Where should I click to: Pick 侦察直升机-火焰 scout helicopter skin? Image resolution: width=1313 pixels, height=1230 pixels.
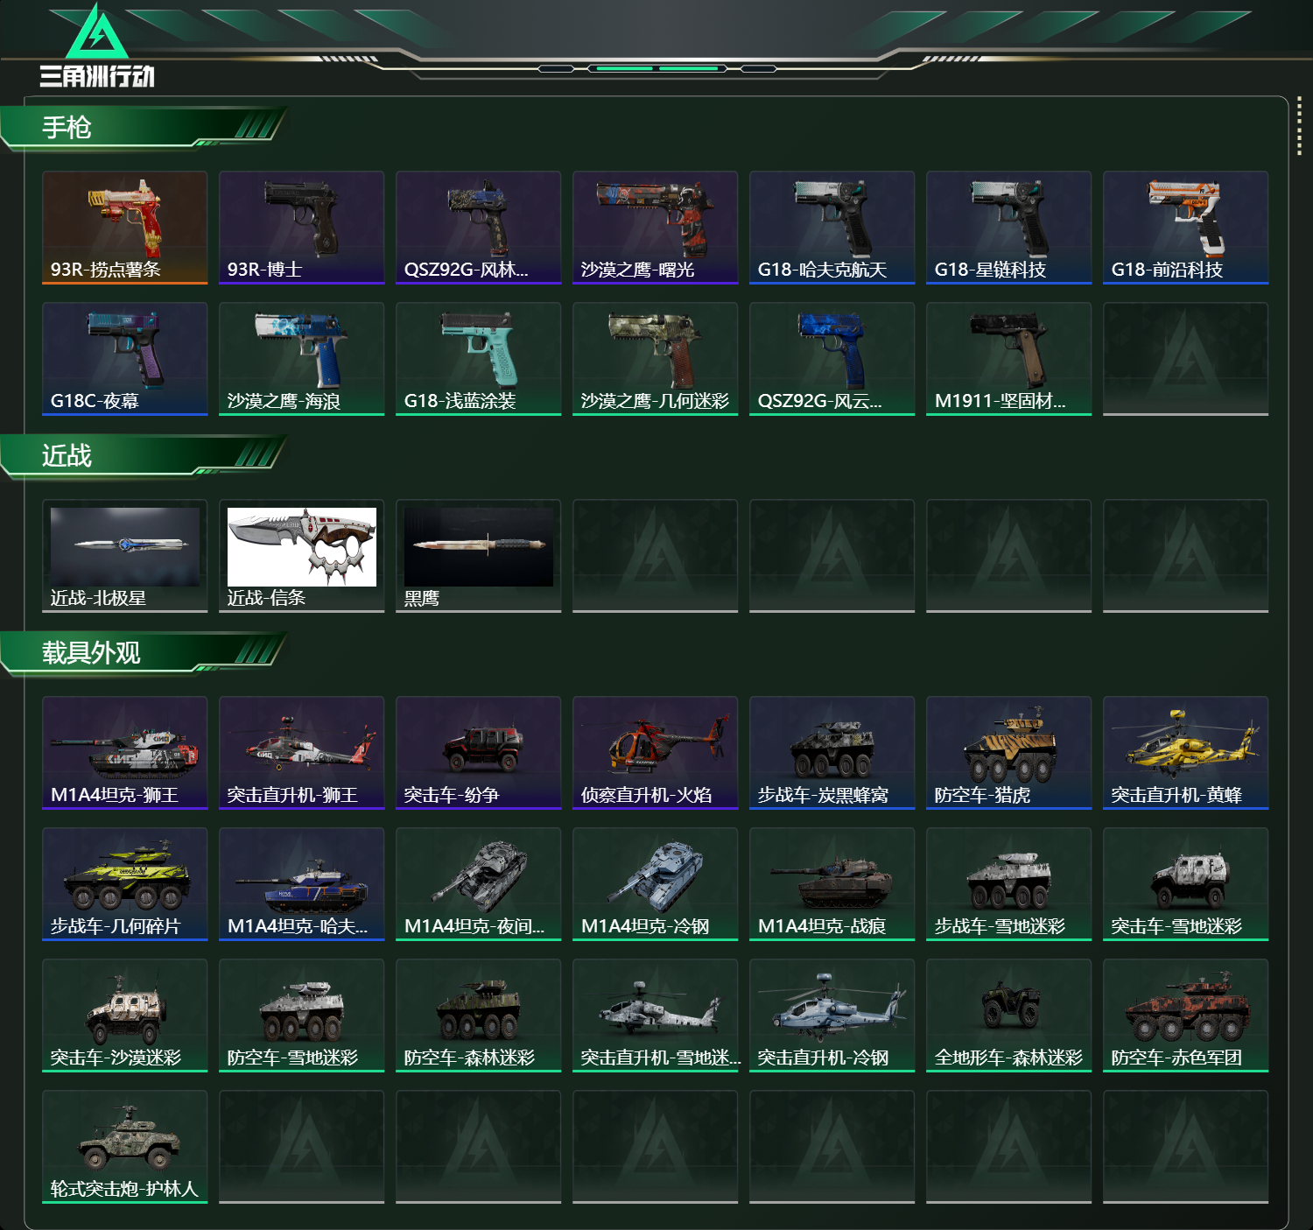tap(656, 753)
